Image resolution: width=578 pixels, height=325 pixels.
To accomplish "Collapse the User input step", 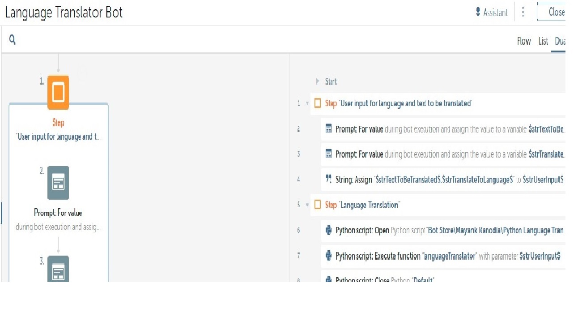I will click(x=307, y=103).
